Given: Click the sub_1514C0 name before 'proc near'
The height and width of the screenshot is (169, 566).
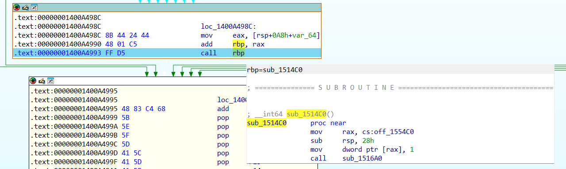Looking at the screenshot, I should point(267,123).
